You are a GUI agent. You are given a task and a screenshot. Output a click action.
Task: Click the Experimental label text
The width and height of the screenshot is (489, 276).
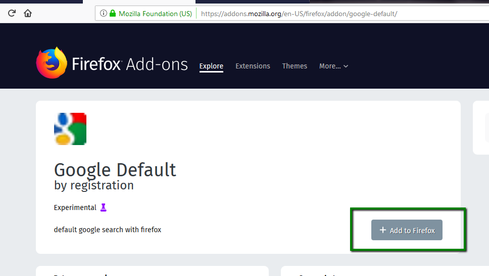pos(75,208)
